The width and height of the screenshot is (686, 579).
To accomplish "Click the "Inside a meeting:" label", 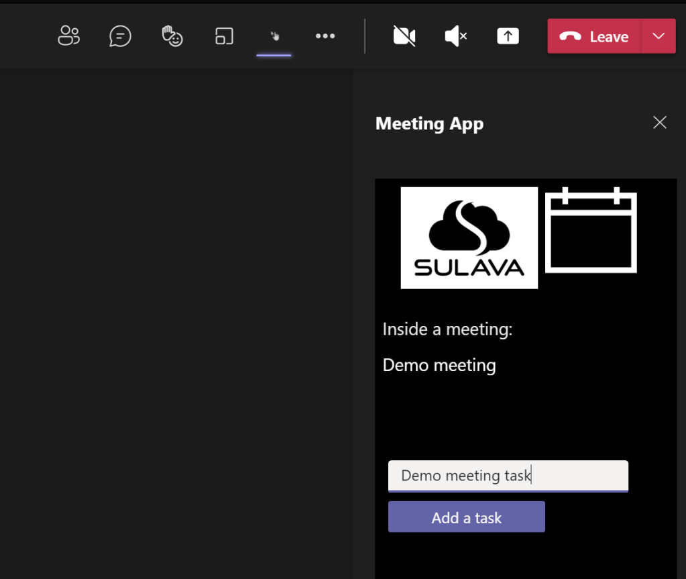I will pyautogui.click(x=447, y=329).
